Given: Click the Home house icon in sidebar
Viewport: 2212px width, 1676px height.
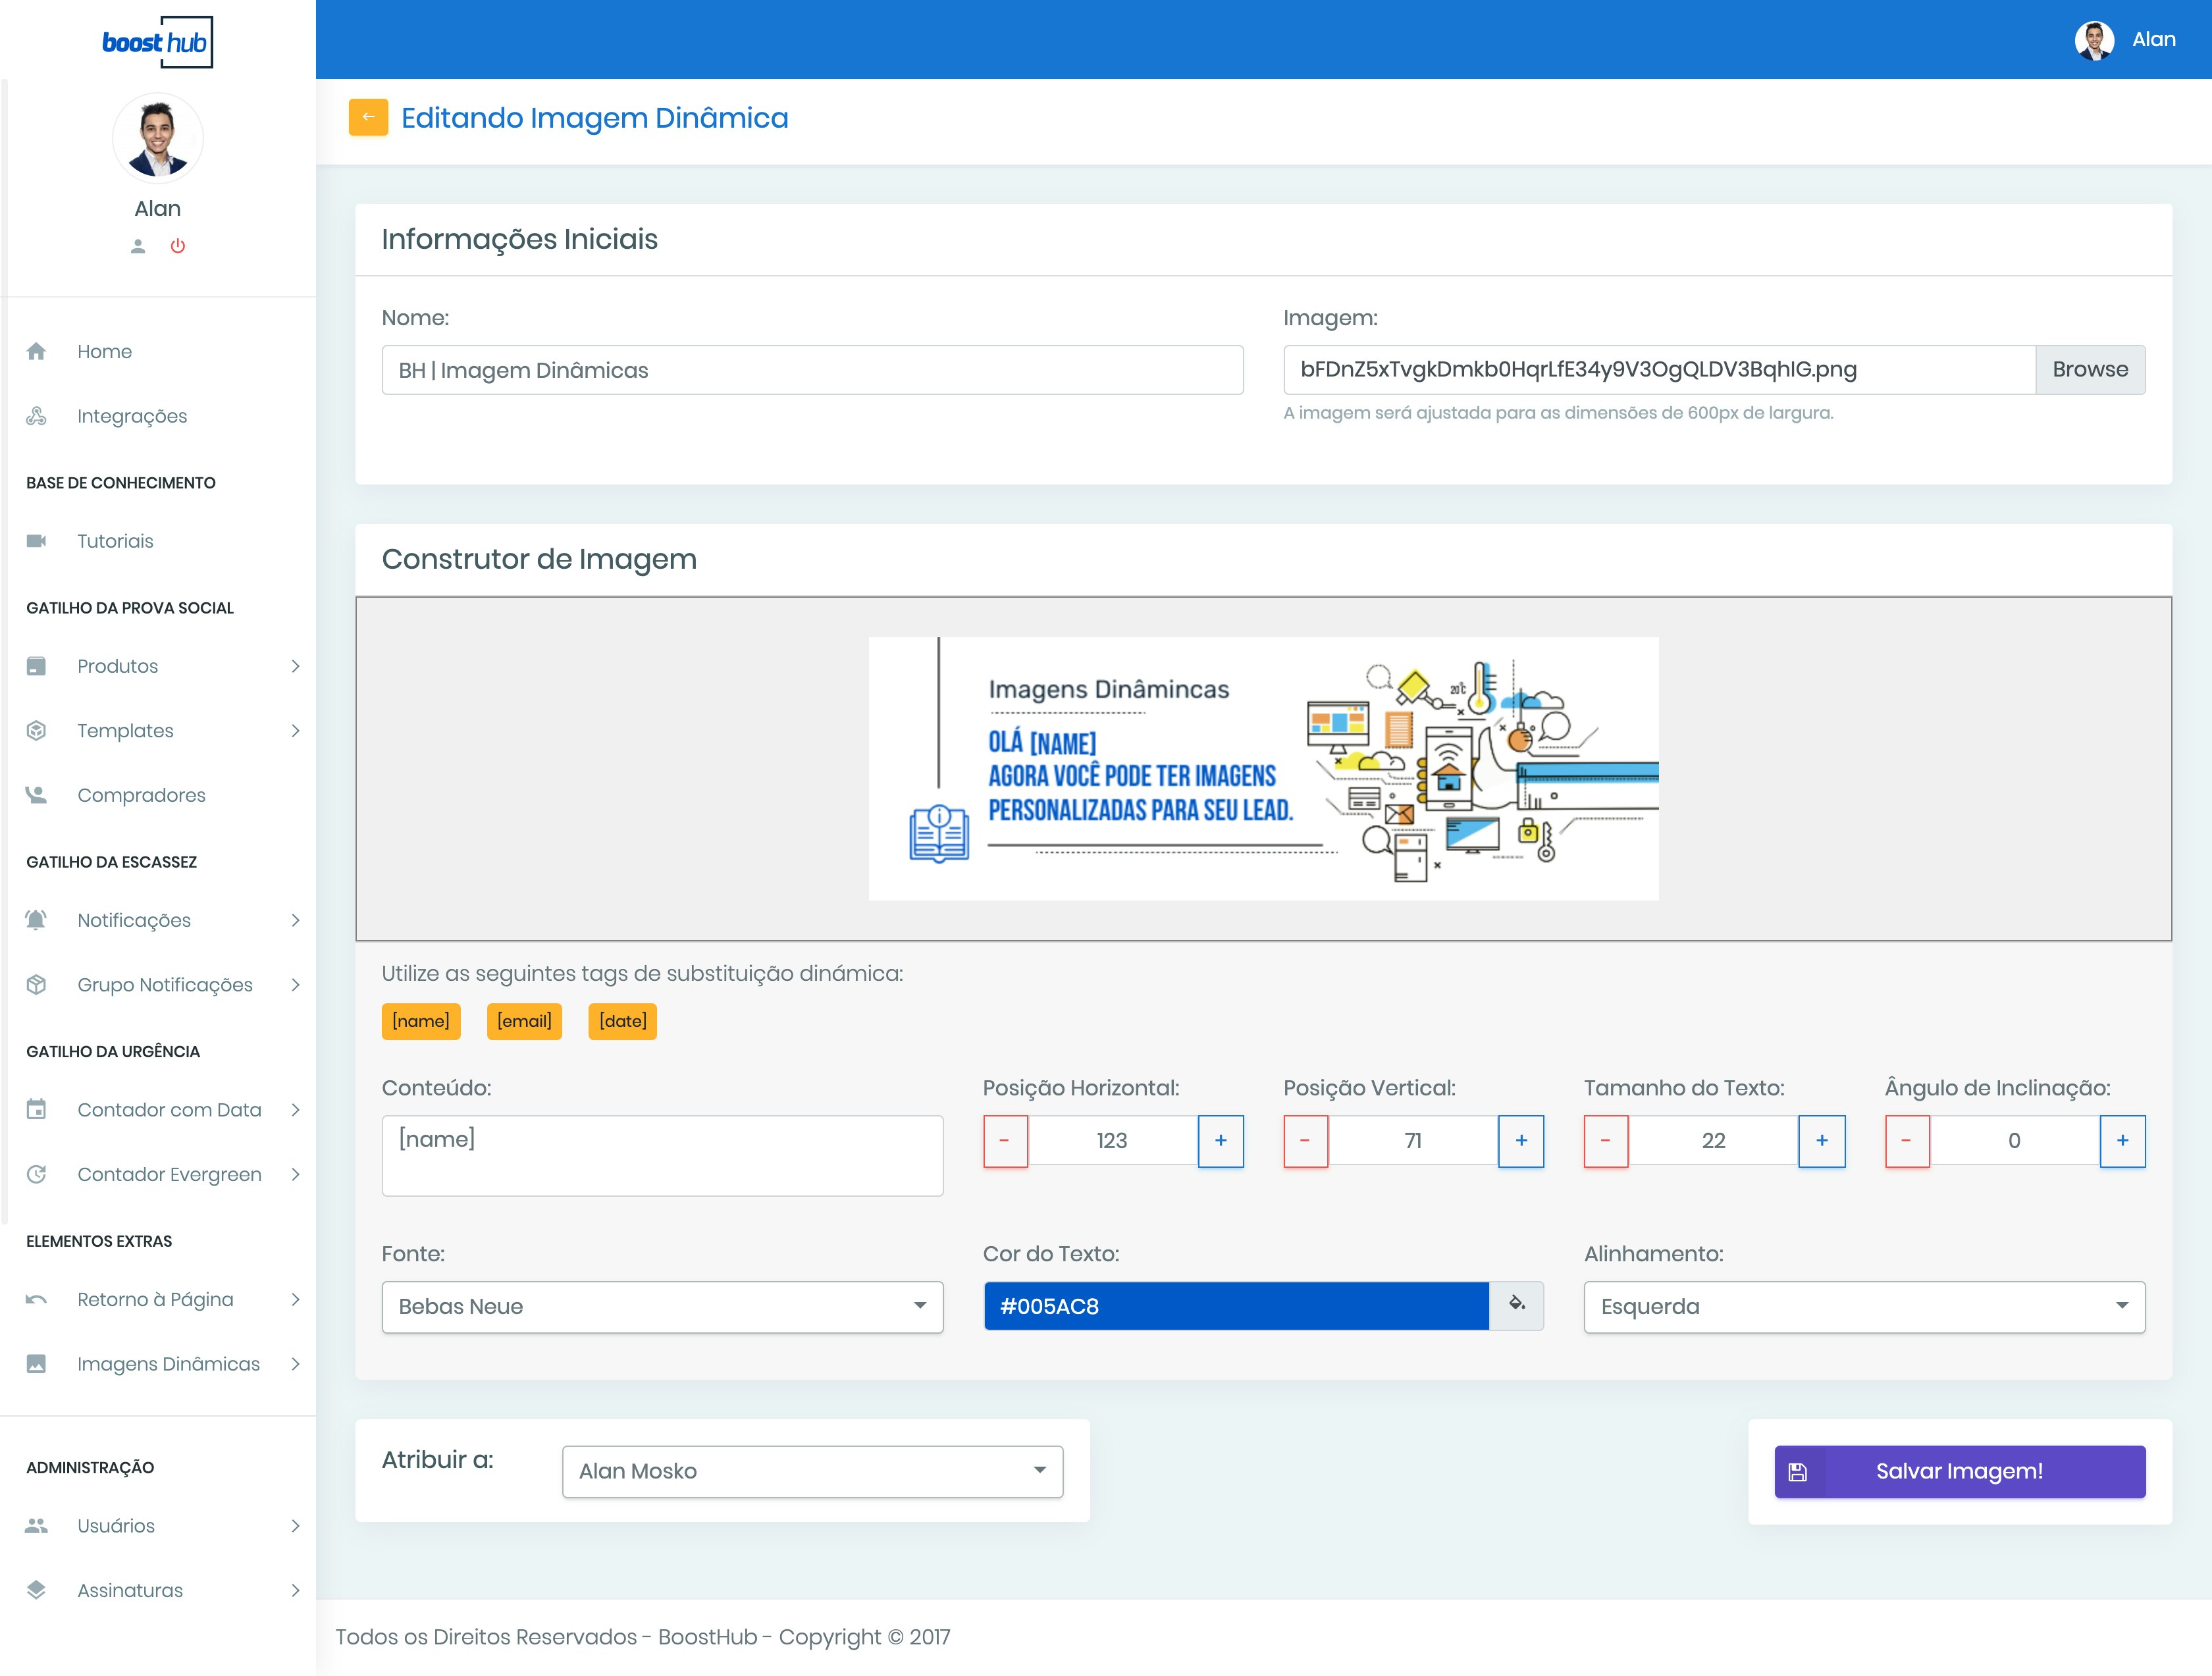Looking at the screenshot, I should click(37, 351).
